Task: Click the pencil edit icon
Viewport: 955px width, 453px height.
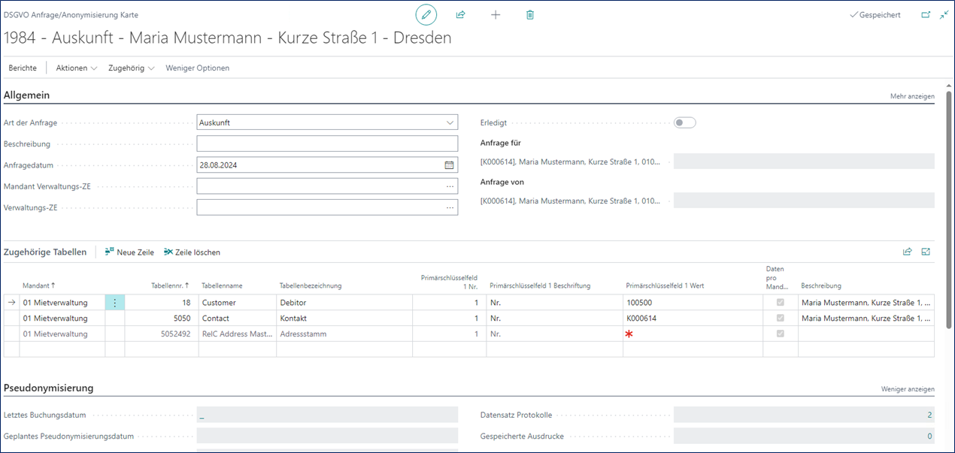Action: 426,15
